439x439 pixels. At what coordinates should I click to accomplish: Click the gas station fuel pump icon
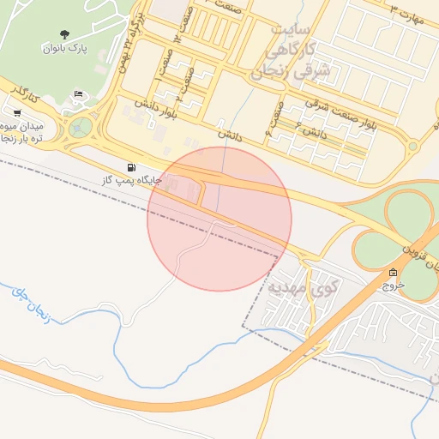coord(131,167)
